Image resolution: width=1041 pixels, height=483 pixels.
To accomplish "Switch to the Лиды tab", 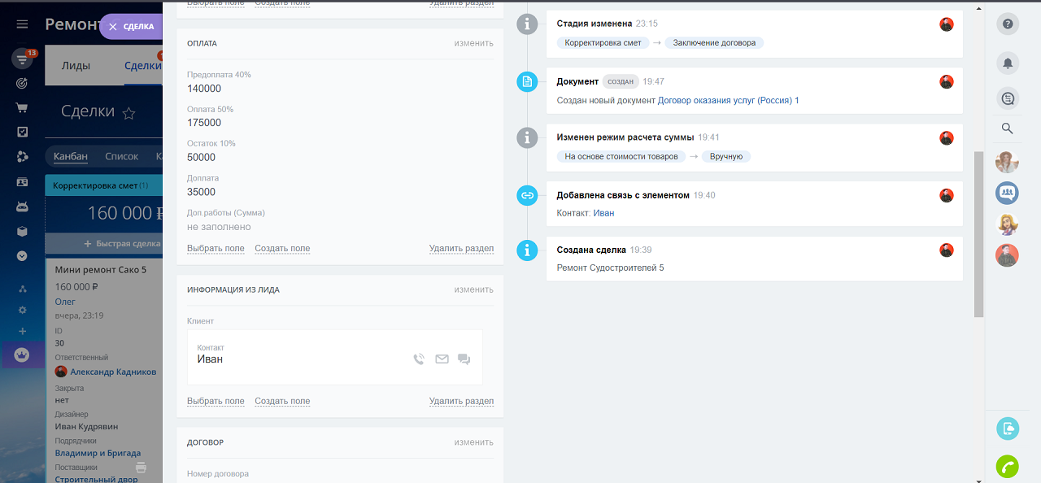I will pos(76,66).
